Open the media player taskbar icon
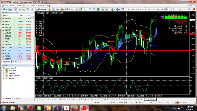The image size is (197, 111). 21,108
